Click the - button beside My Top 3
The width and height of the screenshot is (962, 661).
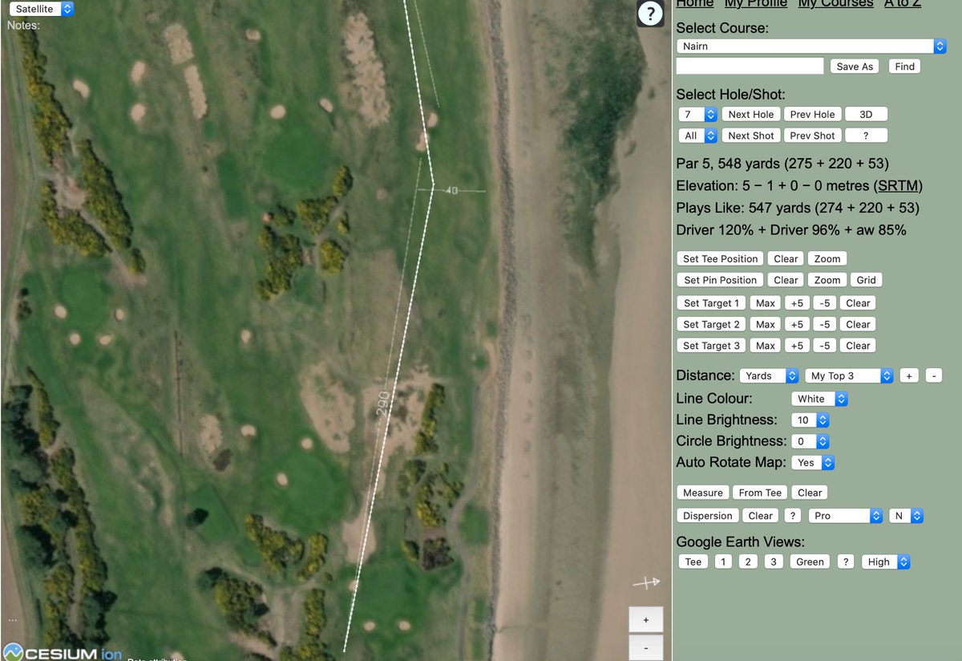click(x=933, y=375)
